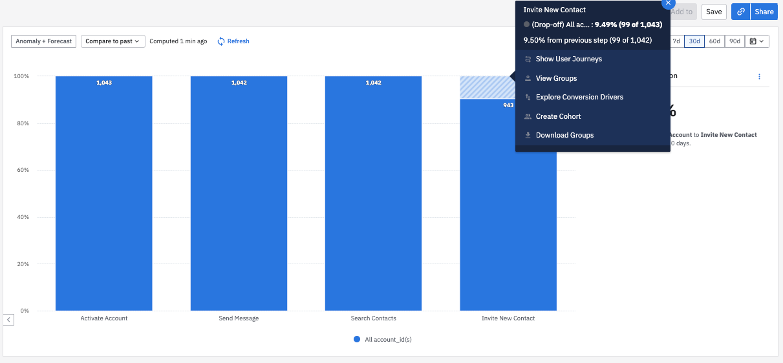Choose Explore Conversion Drivers
Image resolution: width=783 pixels, height=363 pixels.
(579, 98)
